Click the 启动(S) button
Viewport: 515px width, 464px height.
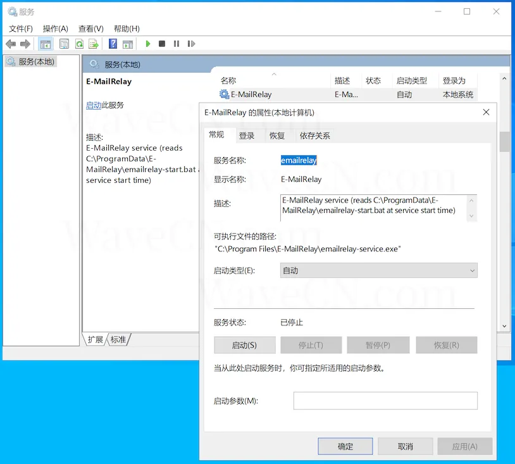245,345
